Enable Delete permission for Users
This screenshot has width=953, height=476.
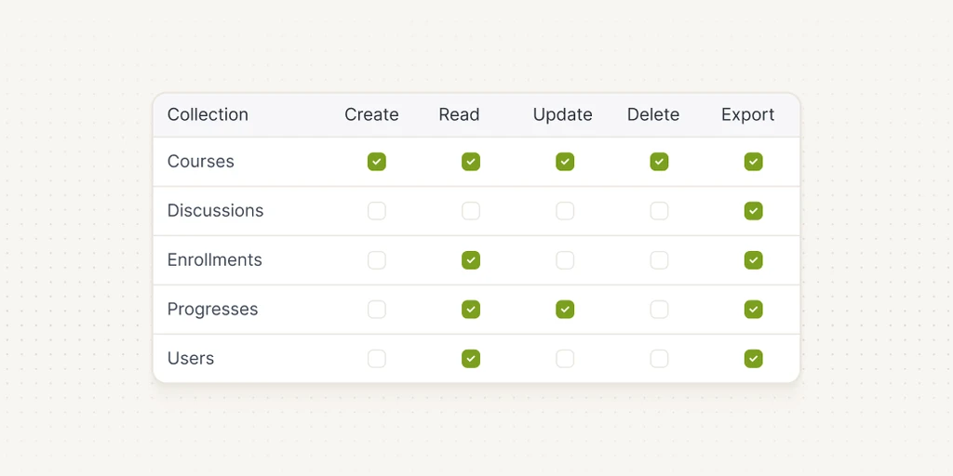659,358
